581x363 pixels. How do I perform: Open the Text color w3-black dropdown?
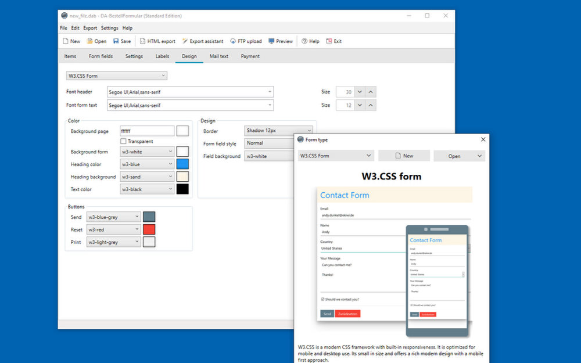pos(147,189)
